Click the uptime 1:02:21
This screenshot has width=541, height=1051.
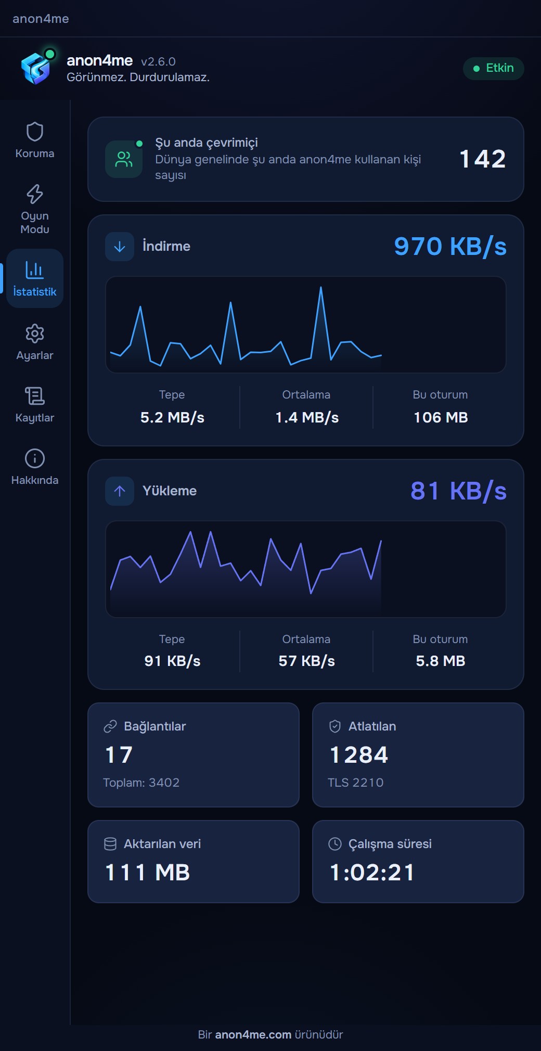[x=372, y=873]
